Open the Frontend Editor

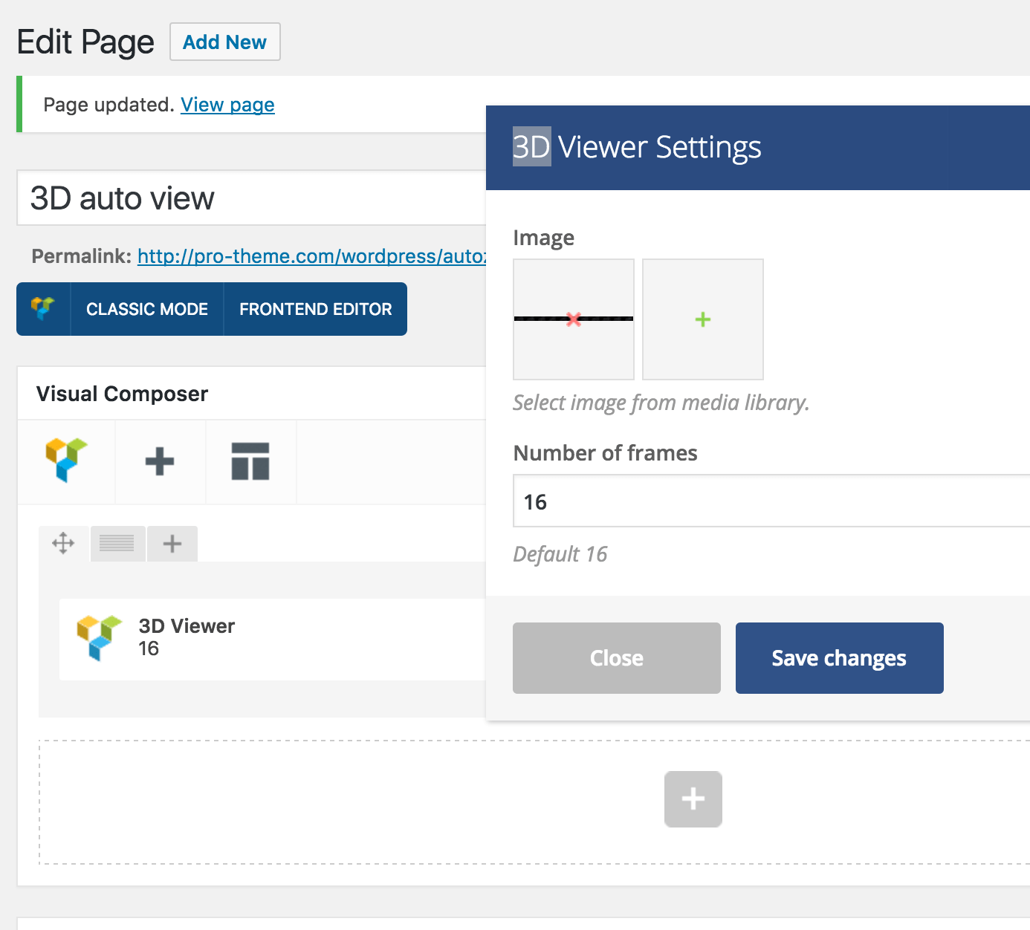316,309
